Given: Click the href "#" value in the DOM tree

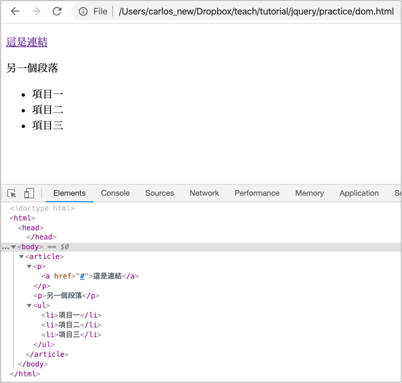Looking at the screenshot, I should [x=82, y=276].
